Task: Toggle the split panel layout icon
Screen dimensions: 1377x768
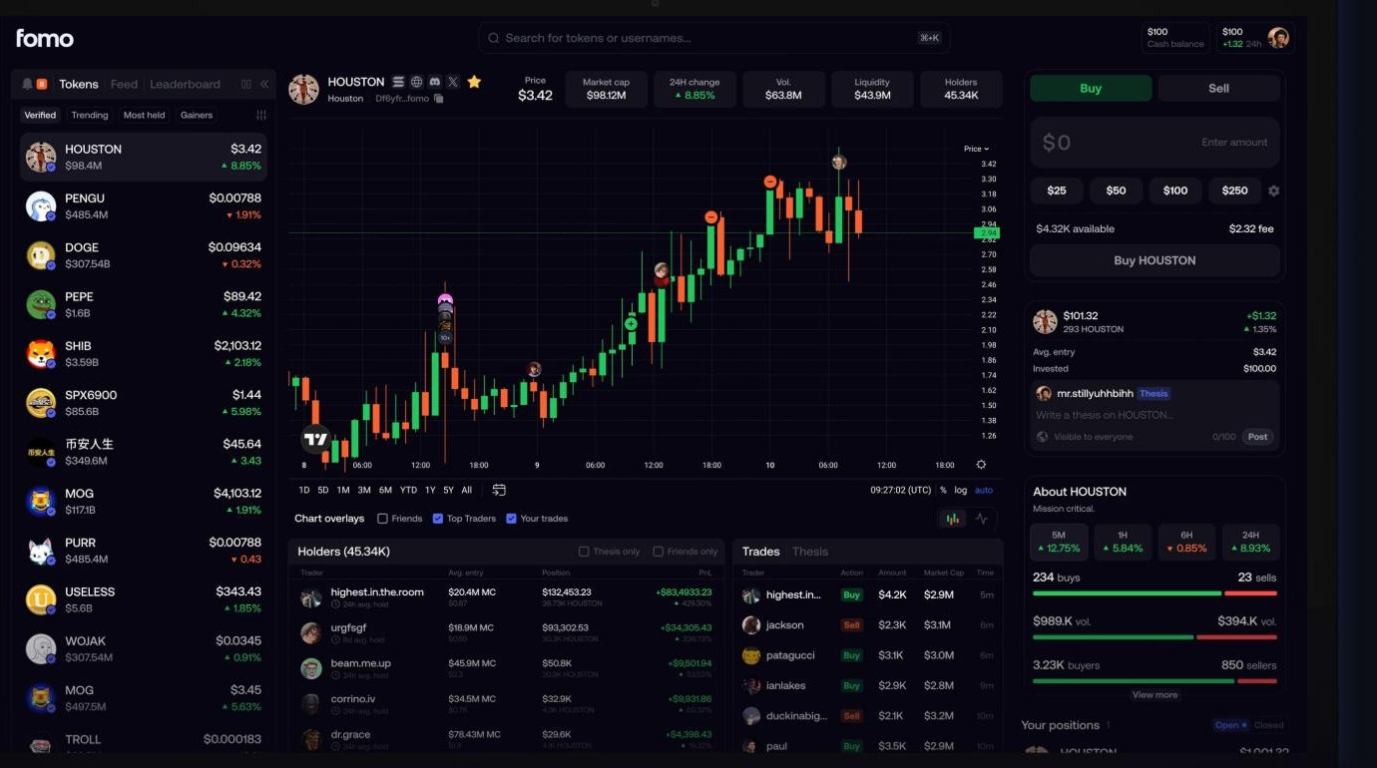Action: coord(246,84)
